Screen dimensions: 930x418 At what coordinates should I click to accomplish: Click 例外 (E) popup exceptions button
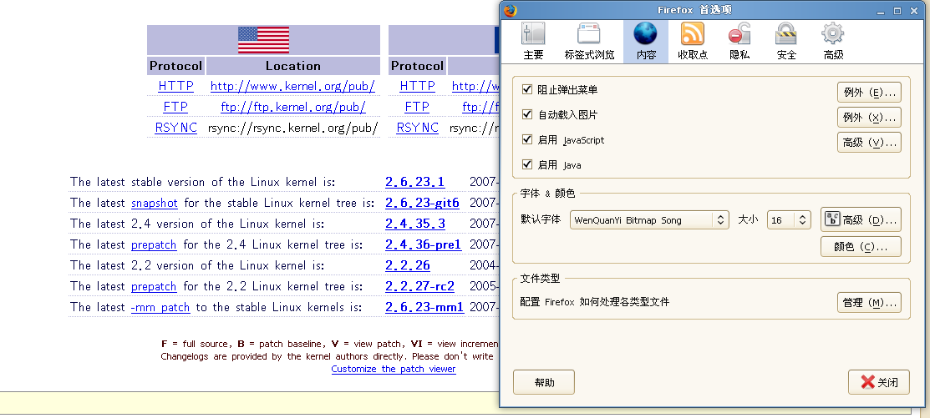click(x=869, y=93)
